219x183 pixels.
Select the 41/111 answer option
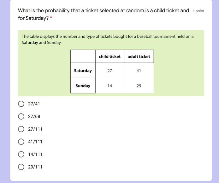point(21,142)
